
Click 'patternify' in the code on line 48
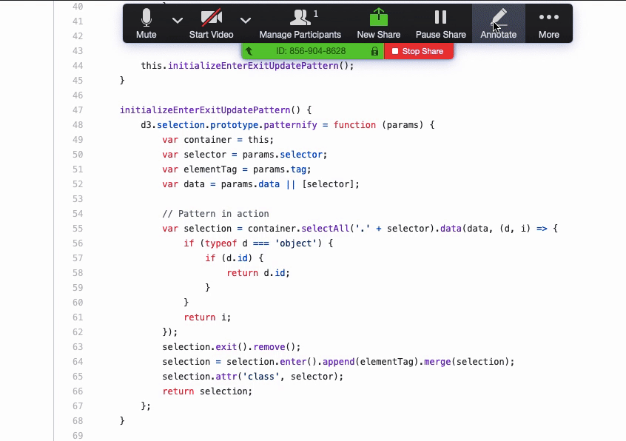(290, 125)
